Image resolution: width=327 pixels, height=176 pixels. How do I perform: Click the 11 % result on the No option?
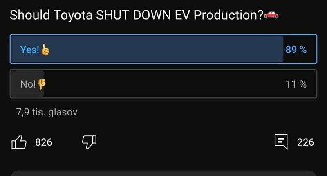coord(296,84)
